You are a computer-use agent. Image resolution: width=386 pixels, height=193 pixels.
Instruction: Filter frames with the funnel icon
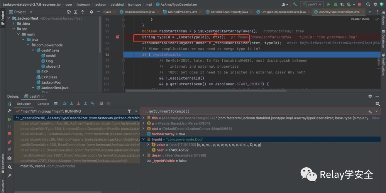(x=129, y=111)
